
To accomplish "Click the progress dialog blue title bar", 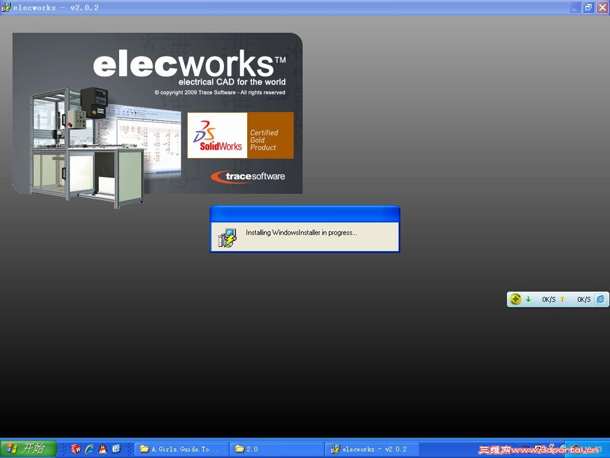I will [x=305, y=214].
